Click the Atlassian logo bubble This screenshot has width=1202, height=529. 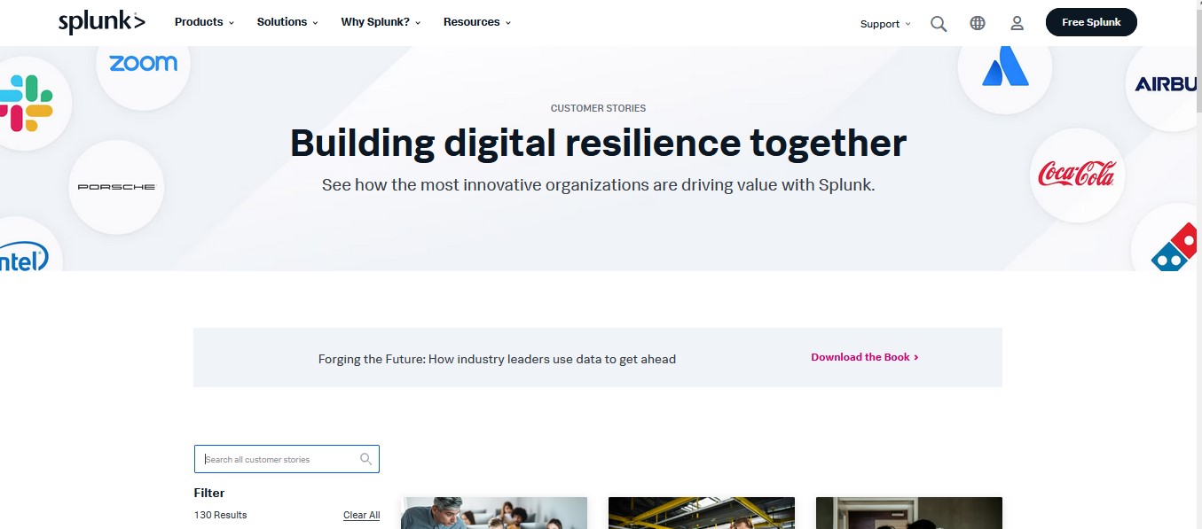(x=1004, y=68)
